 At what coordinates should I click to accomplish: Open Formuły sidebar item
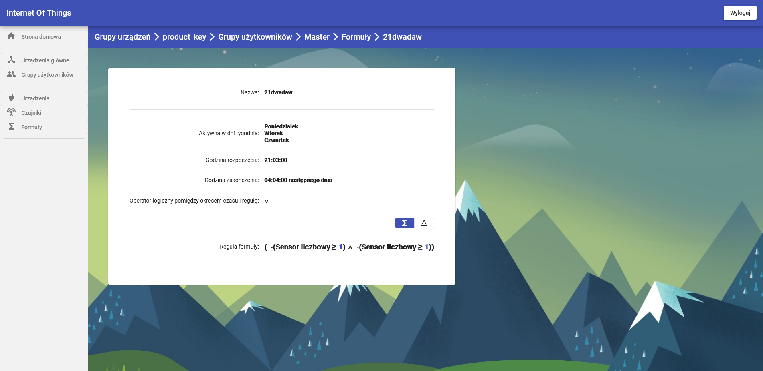click(x=44, y=127)
